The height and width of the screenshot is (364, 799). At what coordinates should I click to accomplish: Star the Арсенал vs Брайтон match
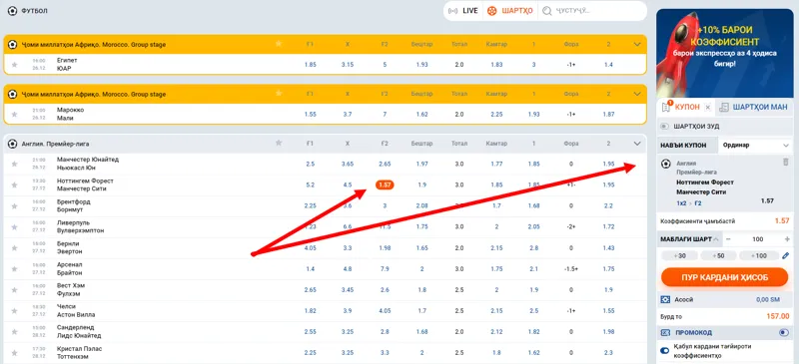pyautogui.click(x=14, y=269)
